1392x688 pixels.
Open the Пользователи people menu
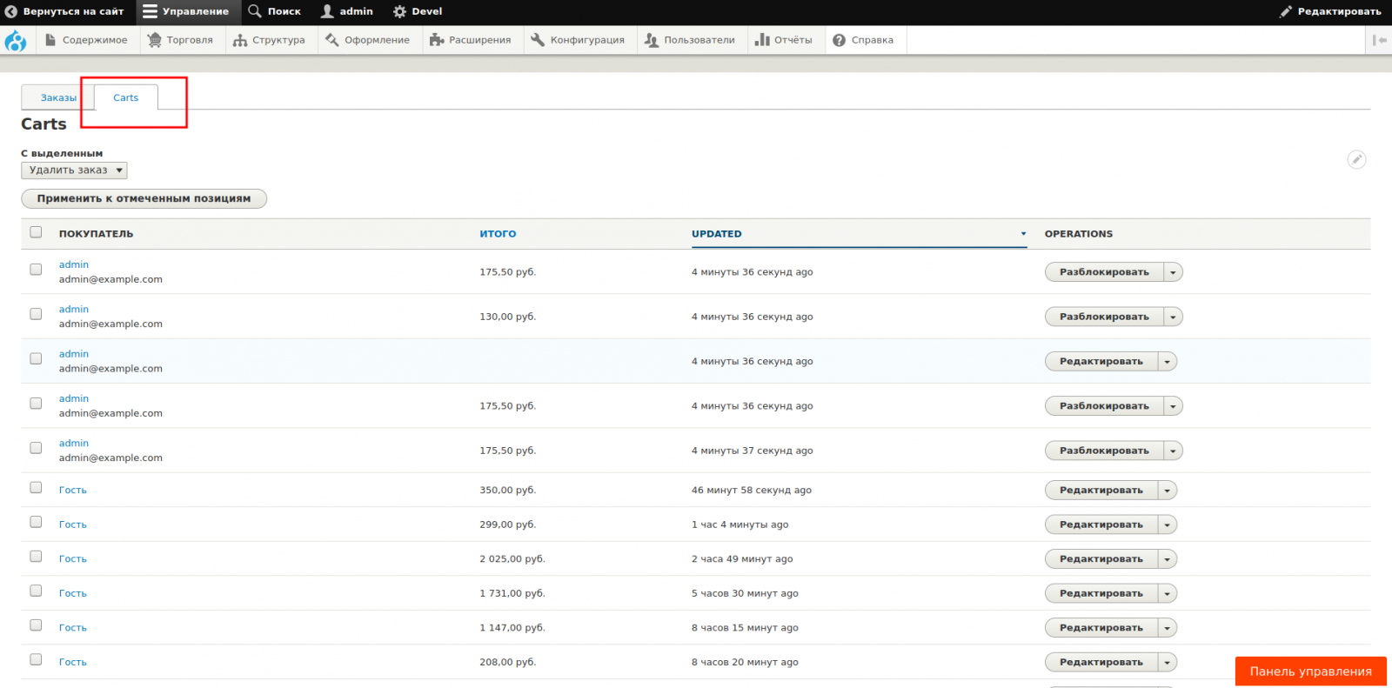click(x=691, y=40)
